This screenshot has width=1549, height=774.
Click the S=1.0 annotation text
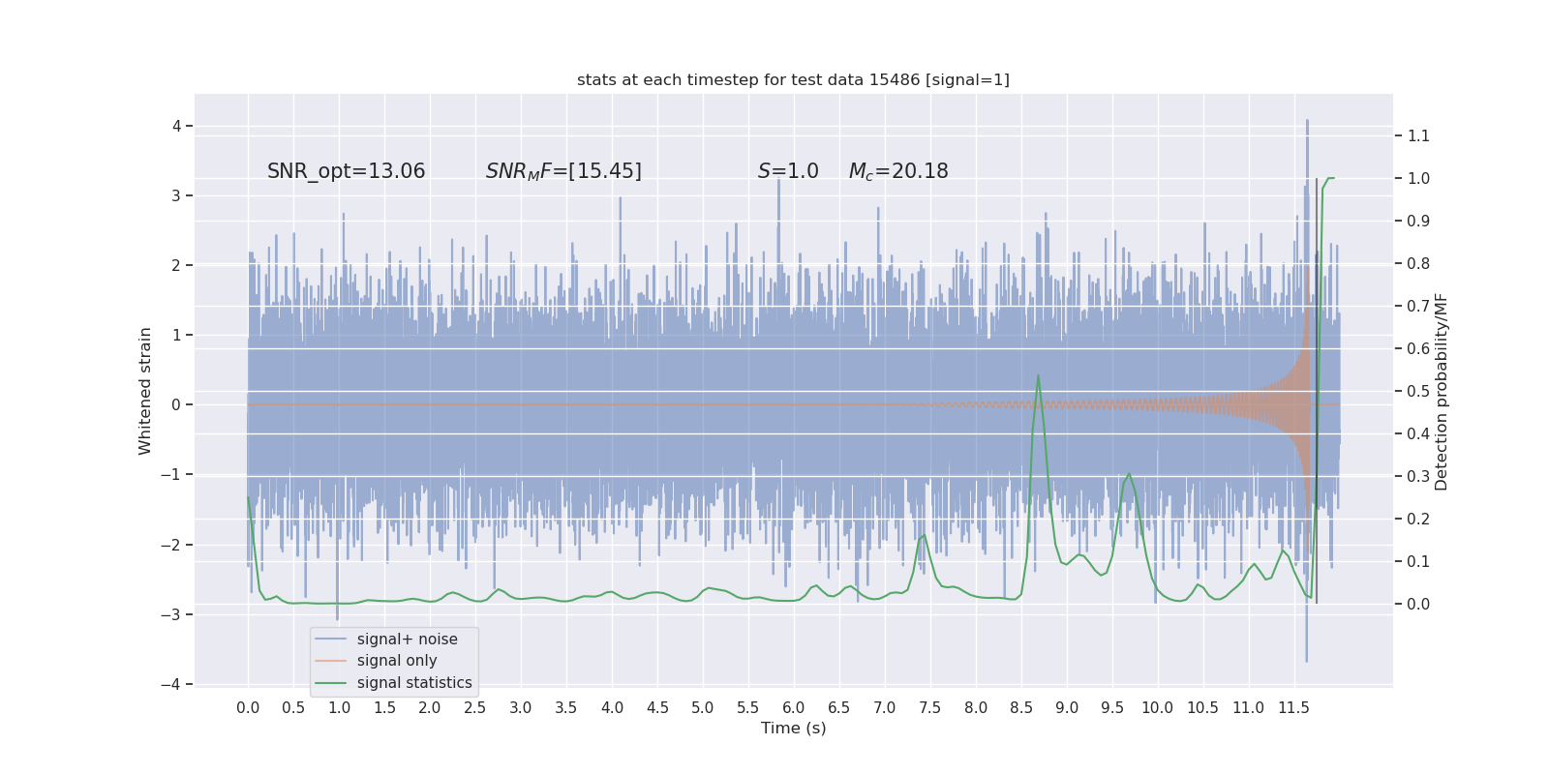pyautogui.click(x=788, y=171)
